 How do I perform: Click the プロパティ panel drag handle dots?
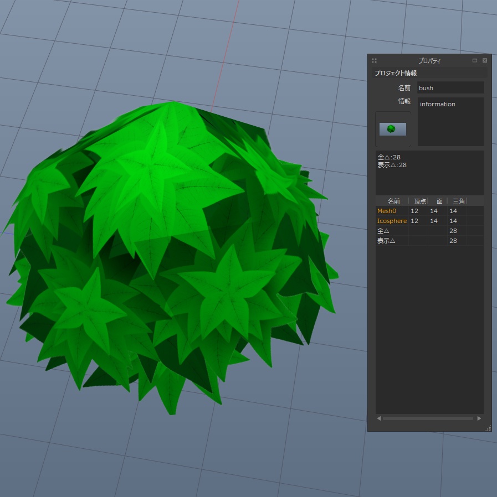coord(375,60)
